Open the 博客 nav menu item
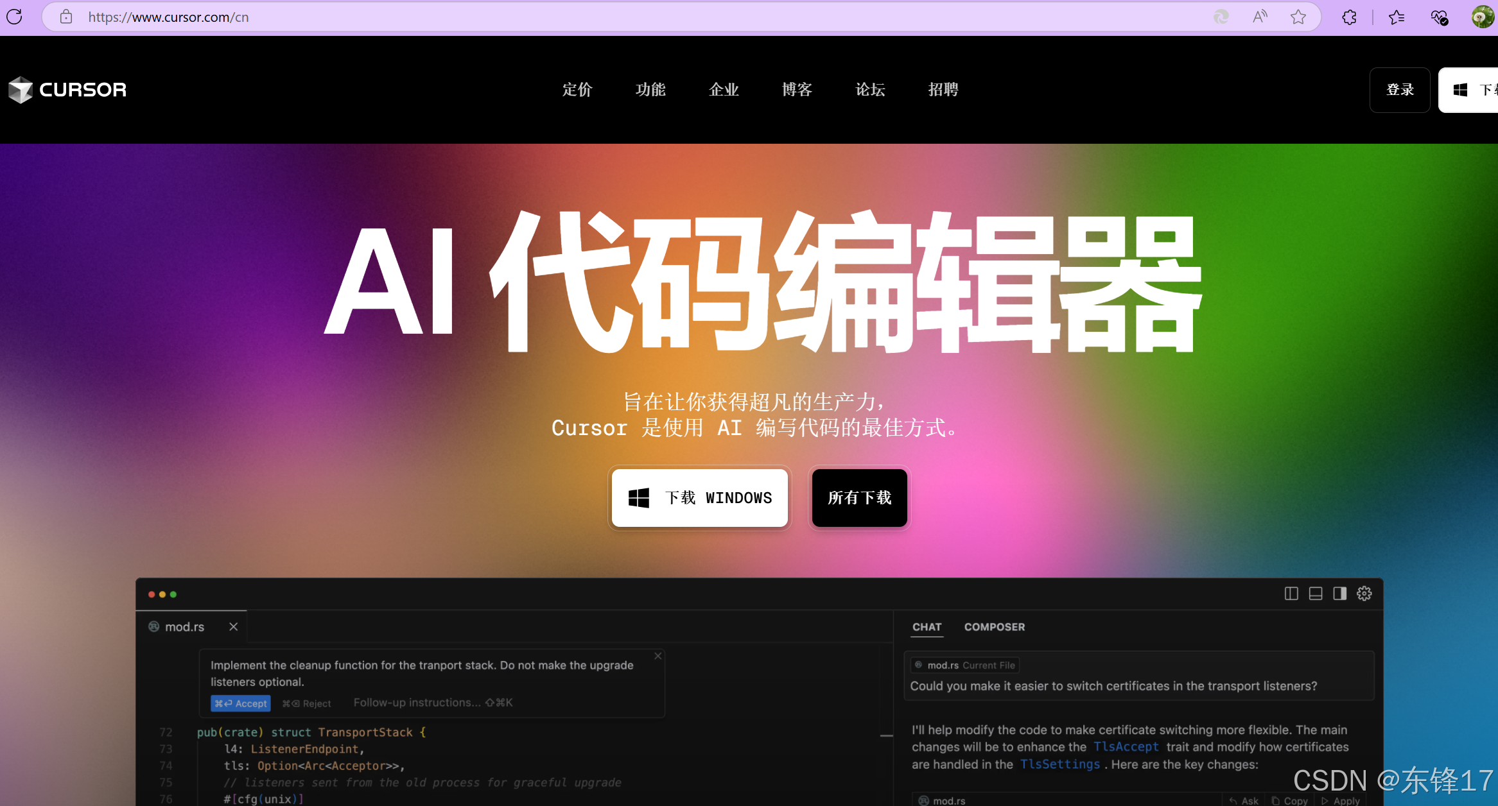The image size is (1498, 806). tap(797, 90)
